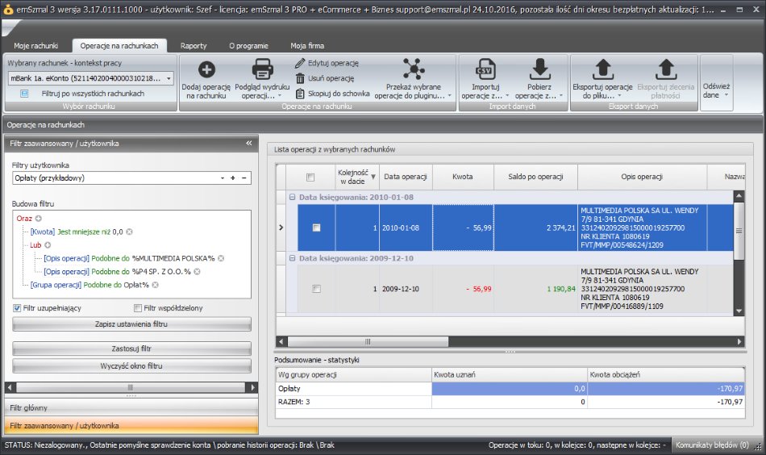Switch to the Raporty tab
This screenshot has width=766, height=455.
coord(193,46)
